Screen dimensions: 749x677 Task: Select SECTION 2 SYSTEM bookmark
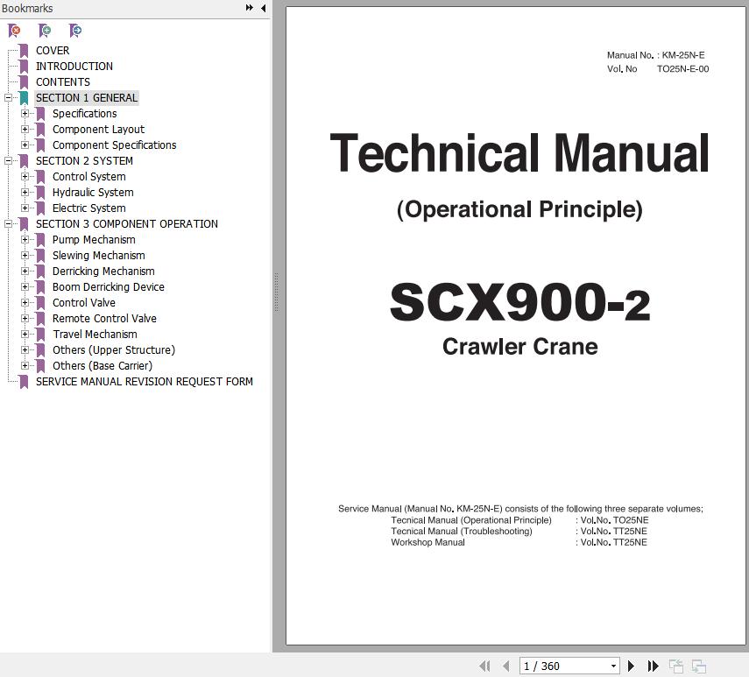tap(84, 161)
